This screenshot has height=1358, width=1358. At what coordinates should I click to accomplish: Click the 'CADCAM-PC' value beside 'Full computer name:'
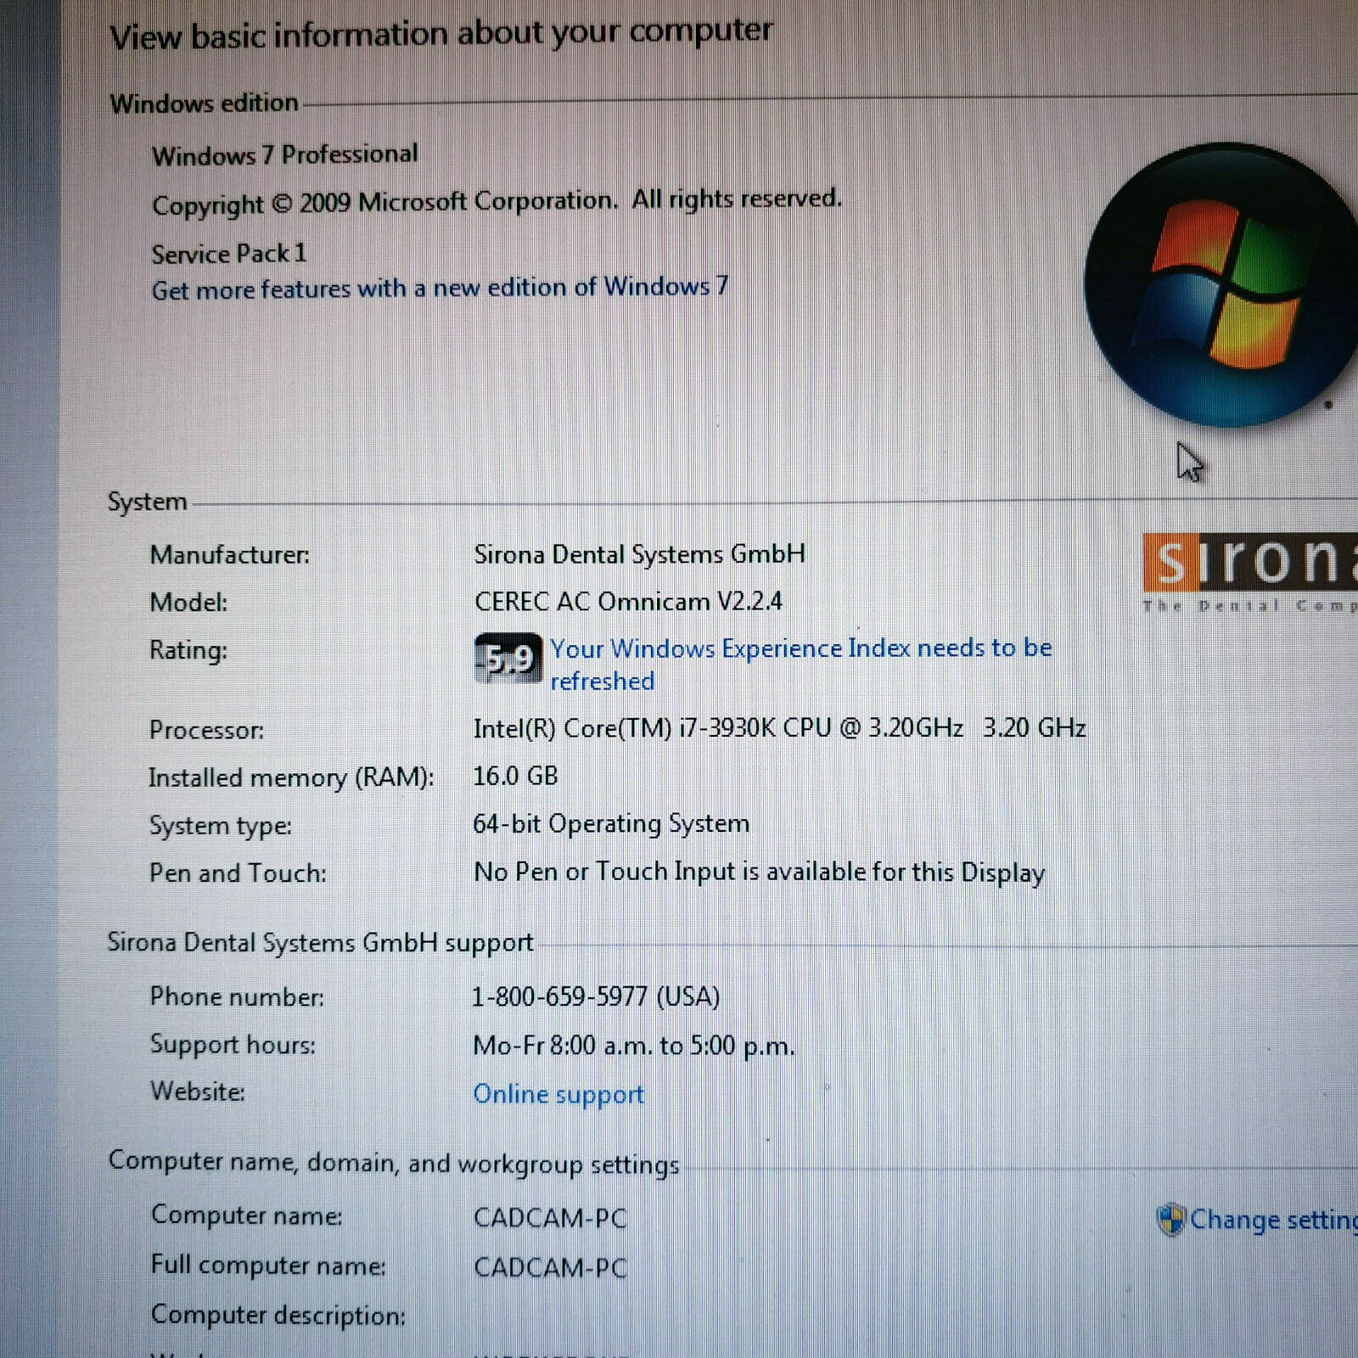550,1267
